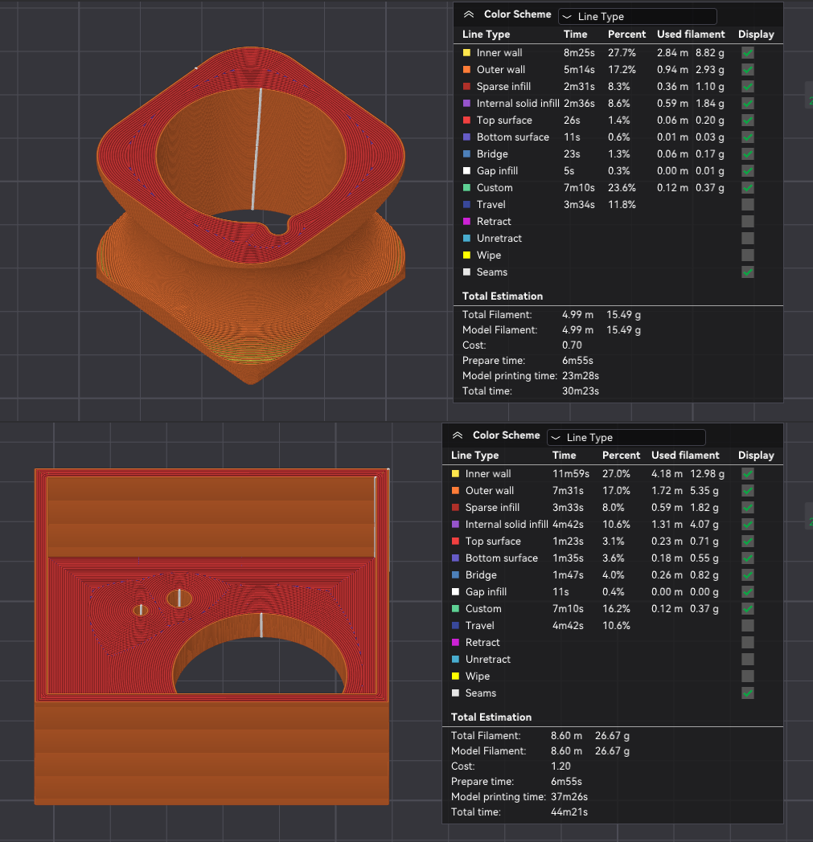The height and width of the screenshot is (842, 813).
Task: Toggle Outer wall display in the 5m14s row
Action: click(747, 69)
